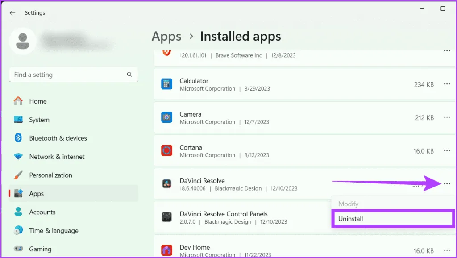Click the search magnifier icon

pyautogui.click(x=129, y=75)
